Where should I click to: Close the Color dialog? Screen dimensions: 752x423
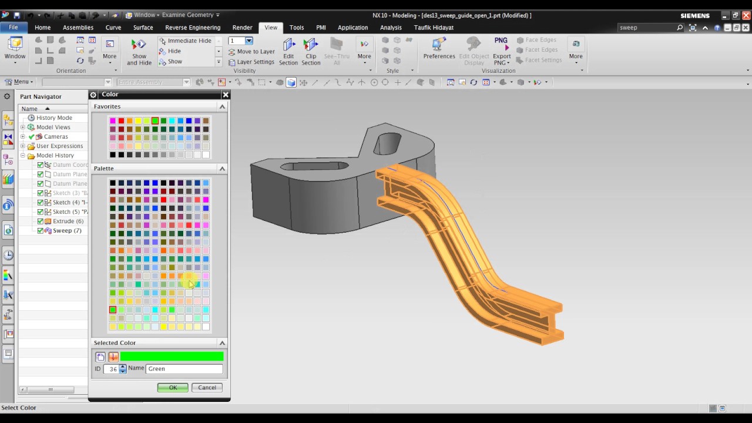click(226, 95)
